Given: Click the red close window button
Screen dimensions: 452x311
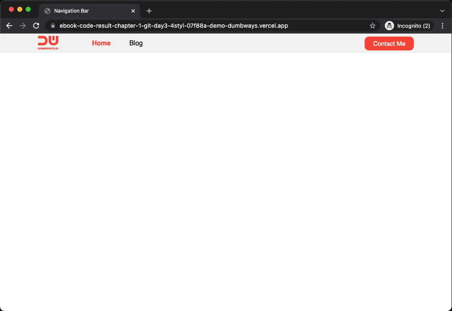Looking at the screenshot, I should pyautogui.click(x=11, y=9).
